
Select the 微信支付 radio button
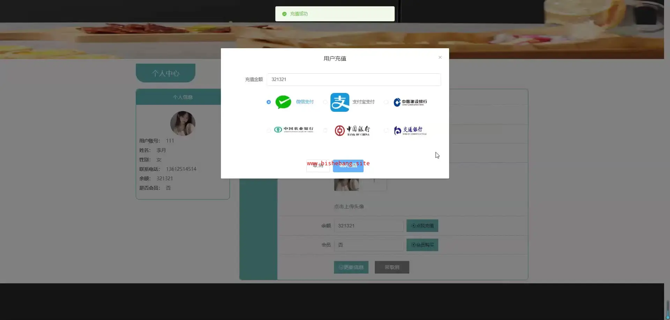(268, 102)
